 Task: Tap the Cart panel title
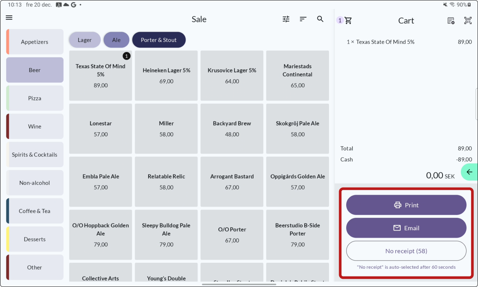406,21
